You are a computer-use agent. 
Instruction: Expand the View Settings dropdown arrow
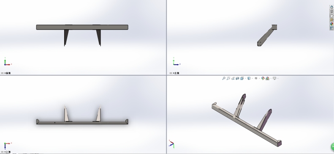(278, 78)
